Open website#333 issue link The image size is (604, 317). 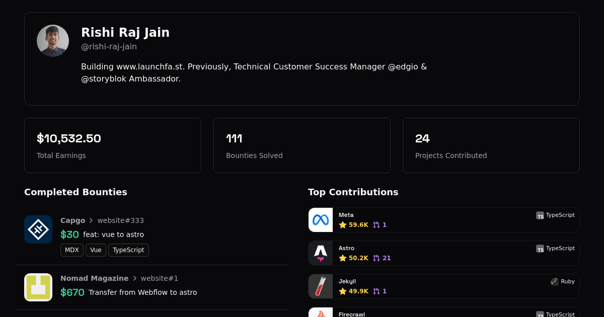120,220
